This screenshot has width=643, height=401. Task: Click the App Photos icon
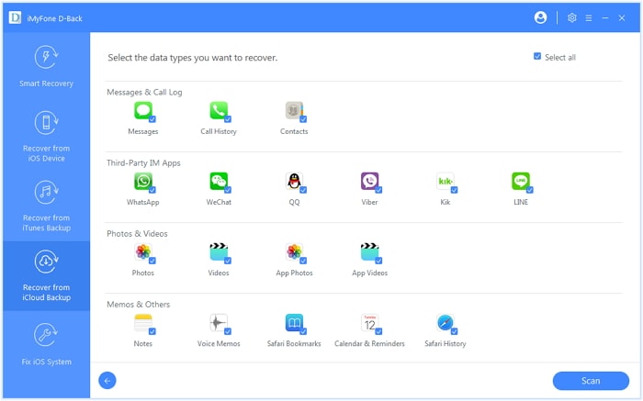click(x=294, y=252)
